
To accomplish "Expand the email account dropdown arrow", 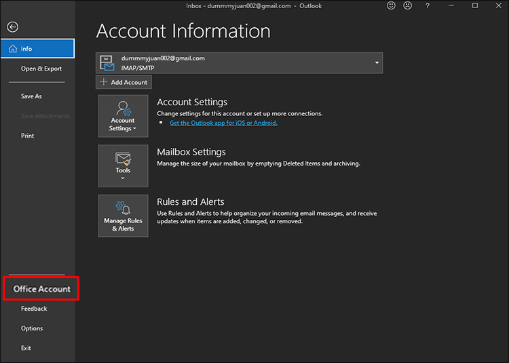I will tap(377, 63).
